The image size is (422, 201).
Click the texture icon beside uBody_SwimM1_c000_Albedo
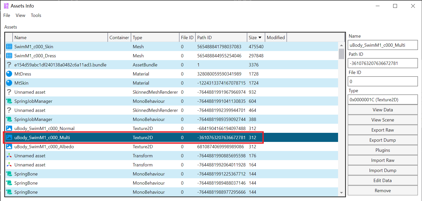click(x=9, y=146)
